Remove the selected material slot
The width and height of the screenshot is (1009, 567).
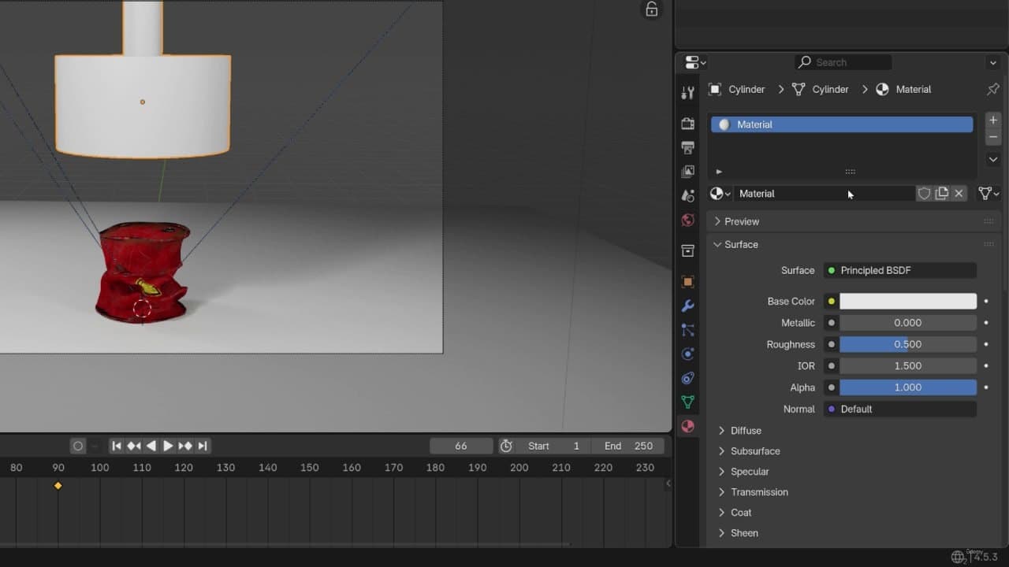tap(993, 137)
